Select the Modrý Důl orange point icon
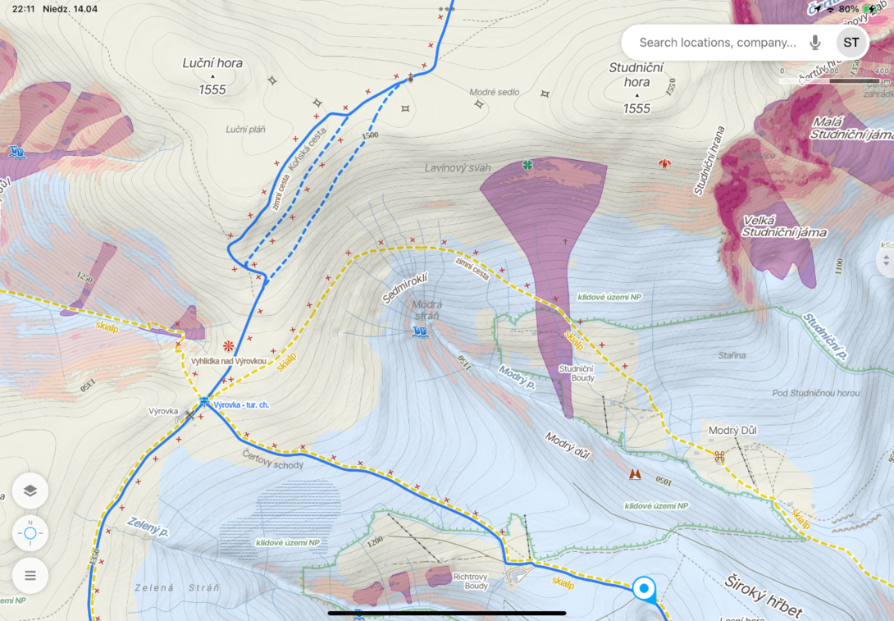This screenshot has height=621, width=894. coord(719,455)
